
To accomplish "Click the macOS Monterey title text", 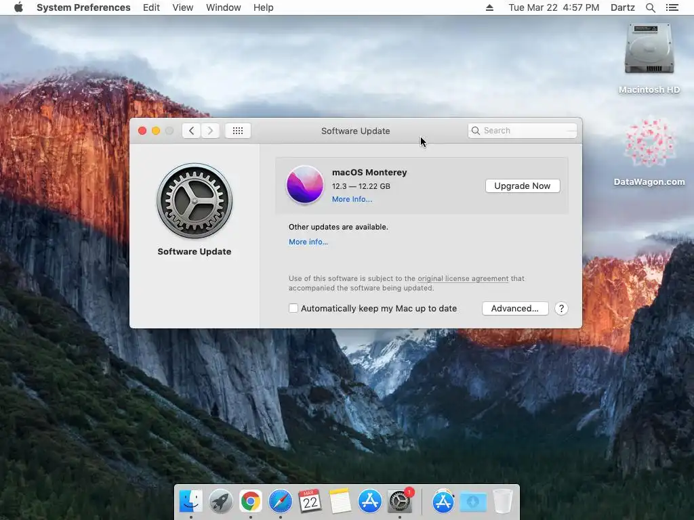I will pyautogui.click(x=369, y=173).
